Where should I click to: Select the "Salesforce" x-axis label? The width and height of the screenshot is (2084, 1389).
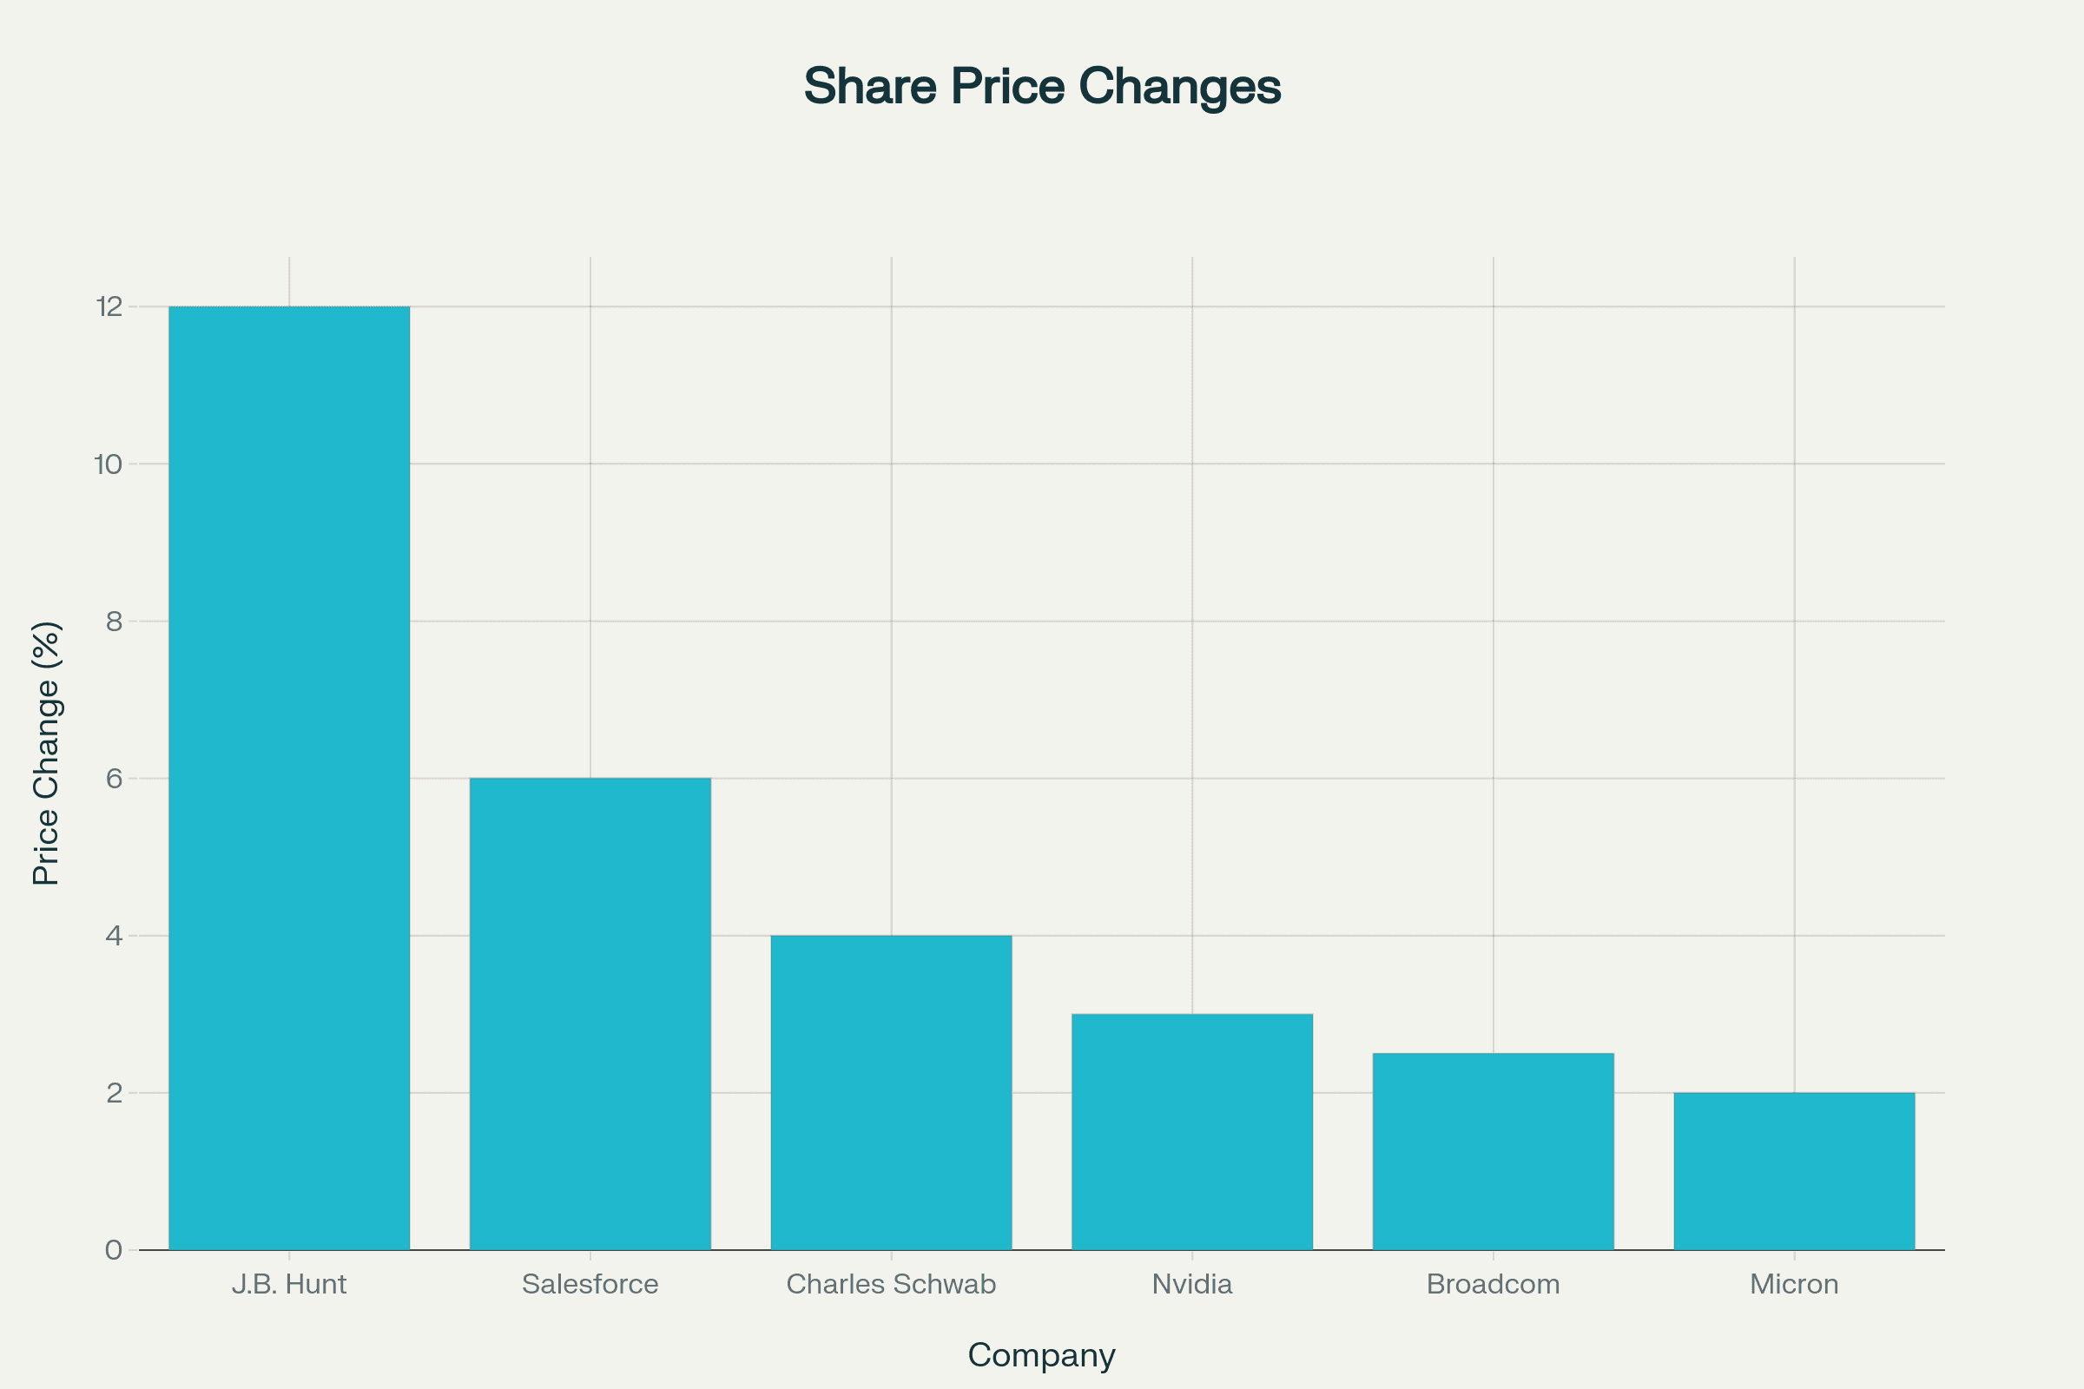tap(590, 1284)
